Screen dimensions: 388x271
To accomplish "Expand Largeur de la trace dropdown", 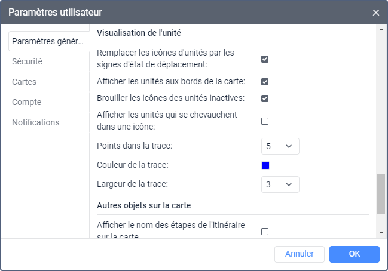I will [280, 184].
